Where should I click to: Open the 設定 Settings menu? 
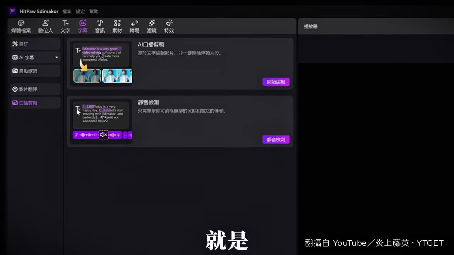pyautogui.click(x=80, y=12)
